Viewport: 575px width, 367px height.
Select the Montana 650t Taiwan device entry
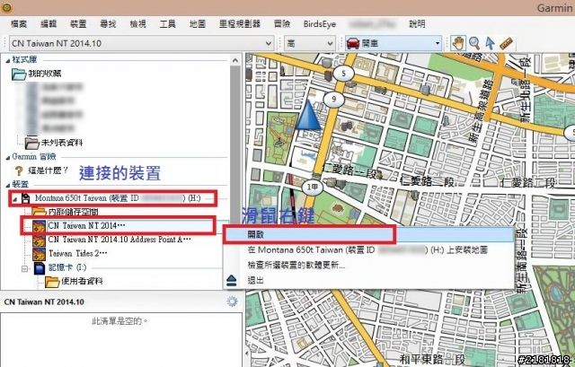pyautogui.click(x=118, y=198)
